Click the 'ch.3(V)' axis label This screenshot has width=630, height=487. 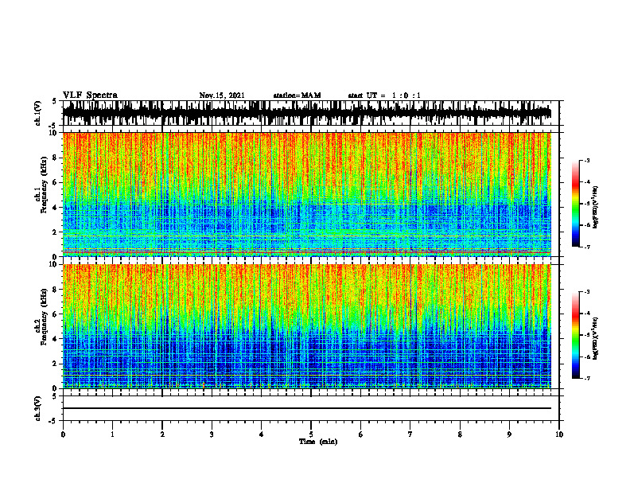pos(37,408)
